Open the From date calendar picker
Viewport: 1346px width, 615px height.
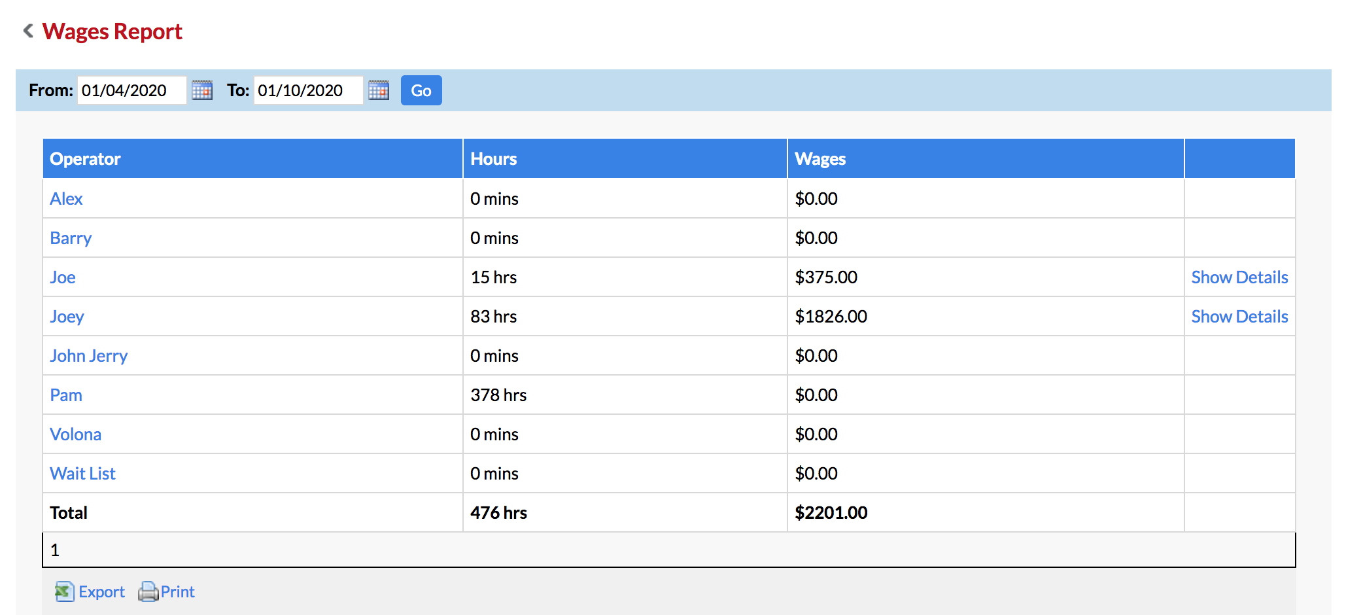(202, 90)
